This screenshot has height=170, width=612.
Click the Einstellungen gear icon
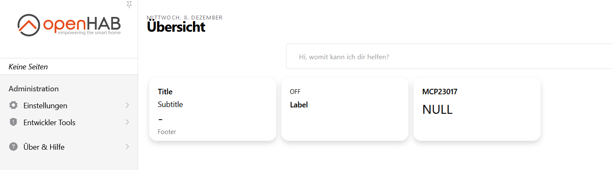(x=13, y=105)
